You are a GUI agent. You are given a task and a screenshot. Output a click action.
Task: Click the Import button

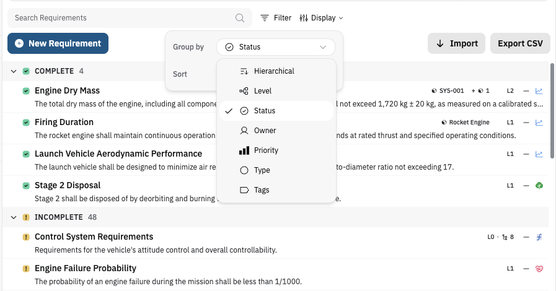coord(456,43)
